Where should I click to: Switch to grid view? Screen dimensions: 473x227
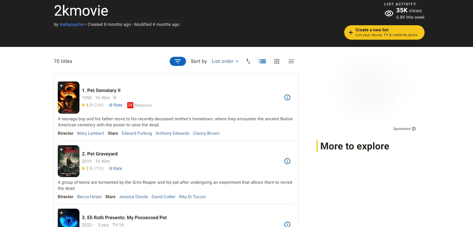click(277, 61)
